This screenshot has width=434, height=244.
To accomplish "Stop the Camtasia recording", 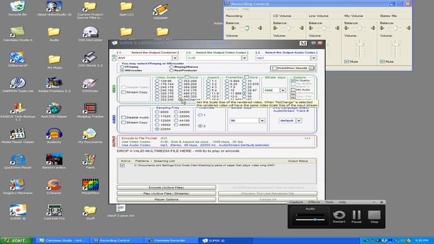I will click(374, 217).
